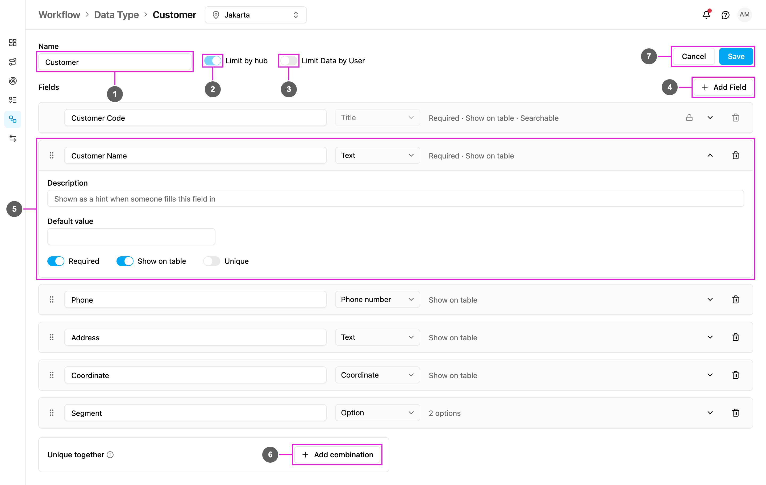Enable the Limit Data by User toggle
Screen dimensions: 766x485
click(x=289, y=60)
